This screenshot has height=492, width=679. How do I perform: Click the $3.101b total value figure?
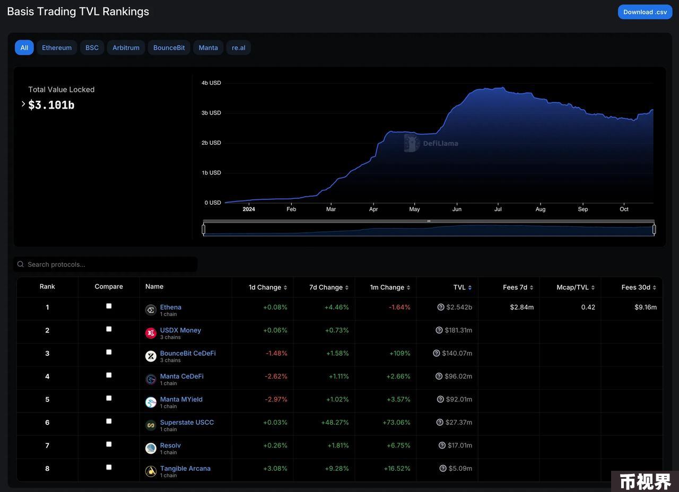(51, 105)
